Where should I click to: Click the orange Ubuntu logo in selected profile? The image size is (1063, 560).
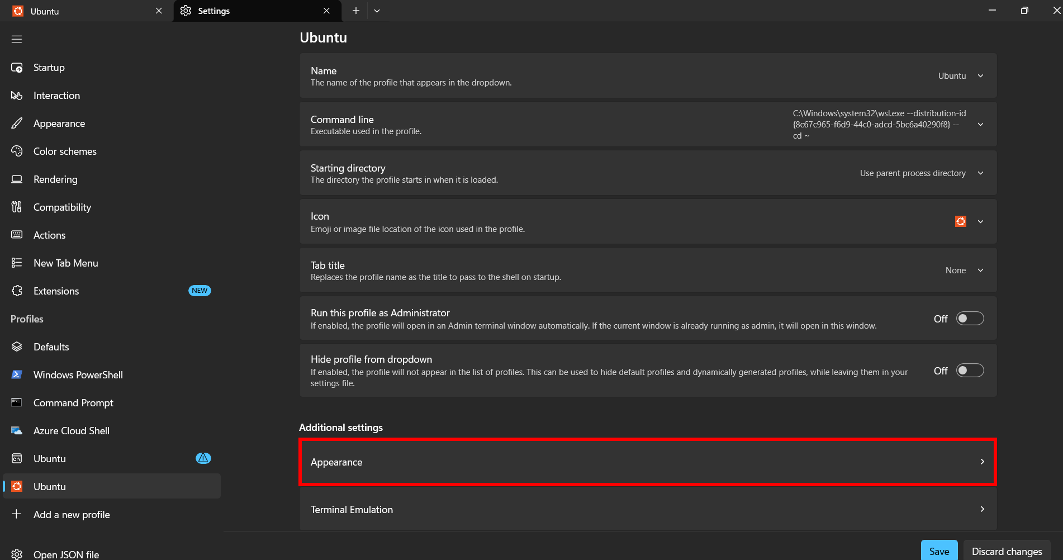coord(17,487)
